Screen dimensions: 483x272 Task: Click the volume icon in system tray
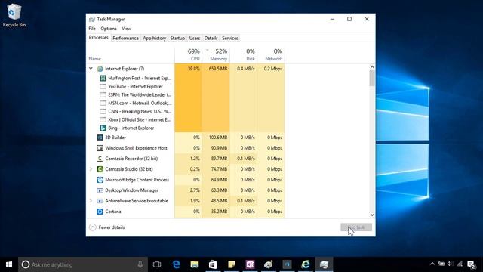[x=450, y=264]
